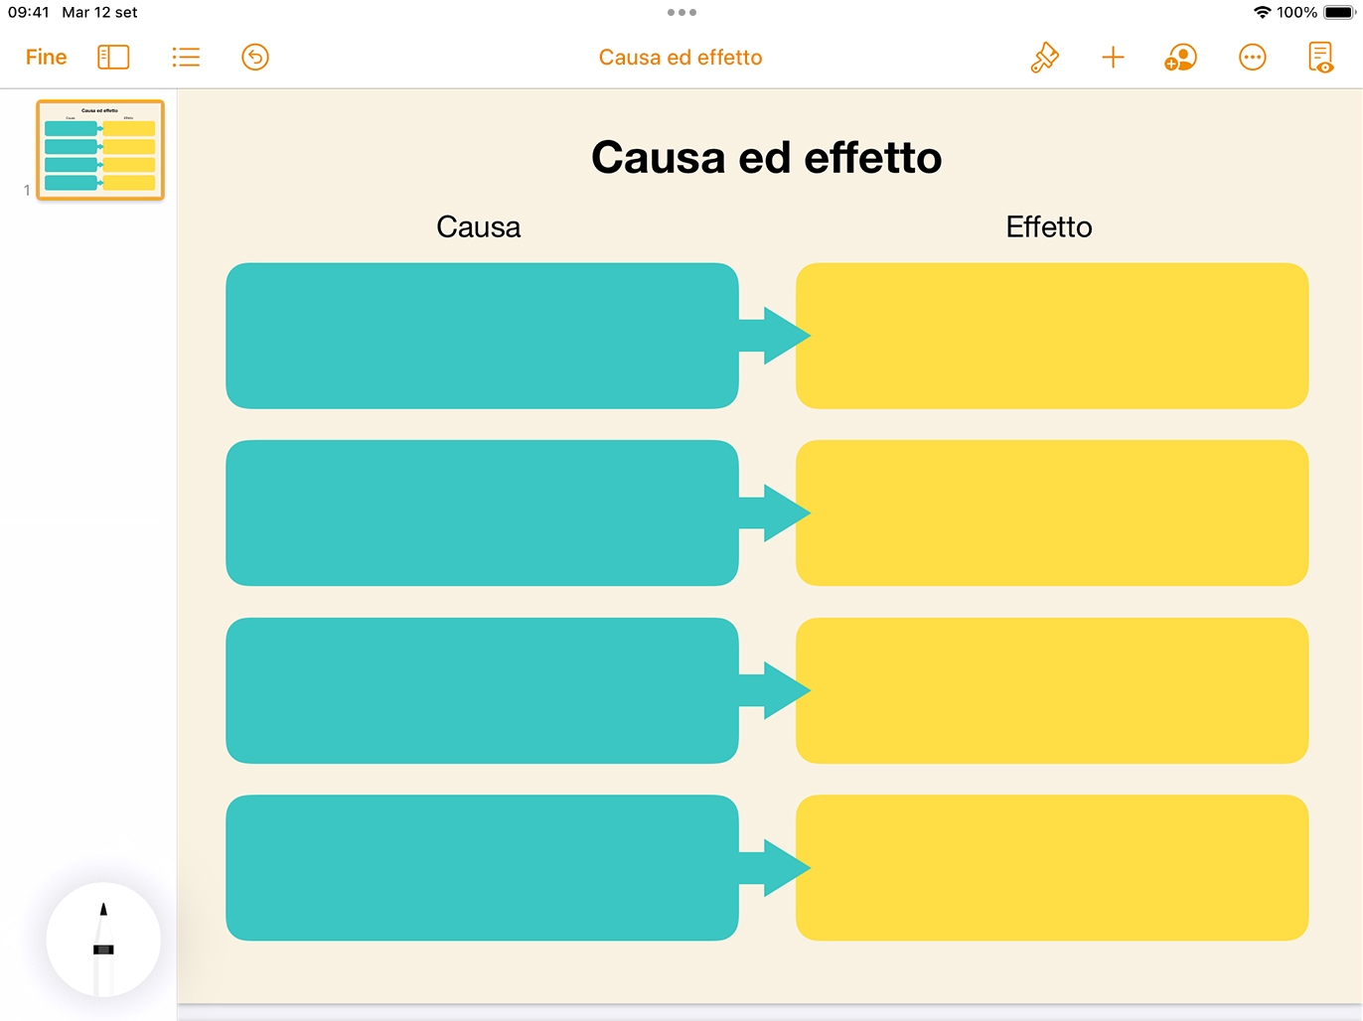This screenshot has width=1363, height=1021.
Task: Select the first yellow Effetto box
Action: click(x=1052, y=336)
